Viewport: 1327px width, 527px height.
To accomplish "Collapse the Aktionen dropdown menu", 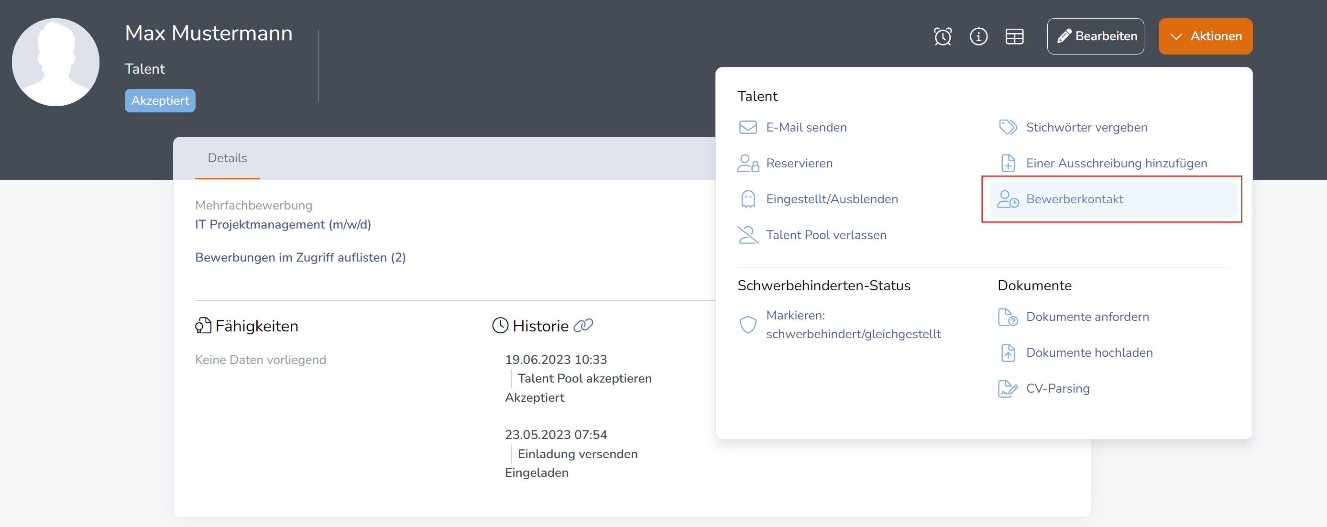I will [1205, 36].
